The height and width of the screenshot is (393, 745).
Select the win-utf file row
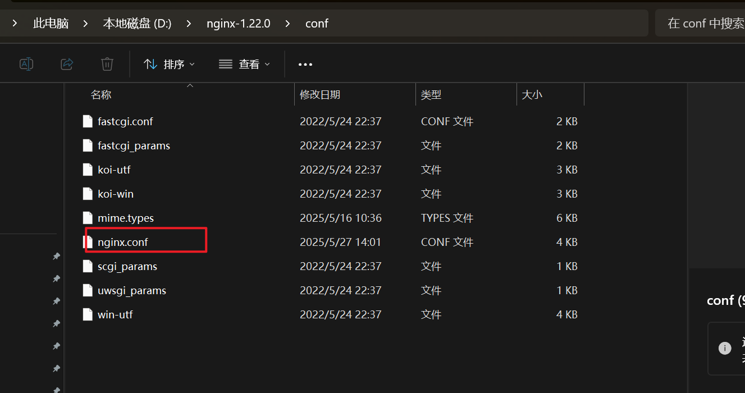(116, 314)
